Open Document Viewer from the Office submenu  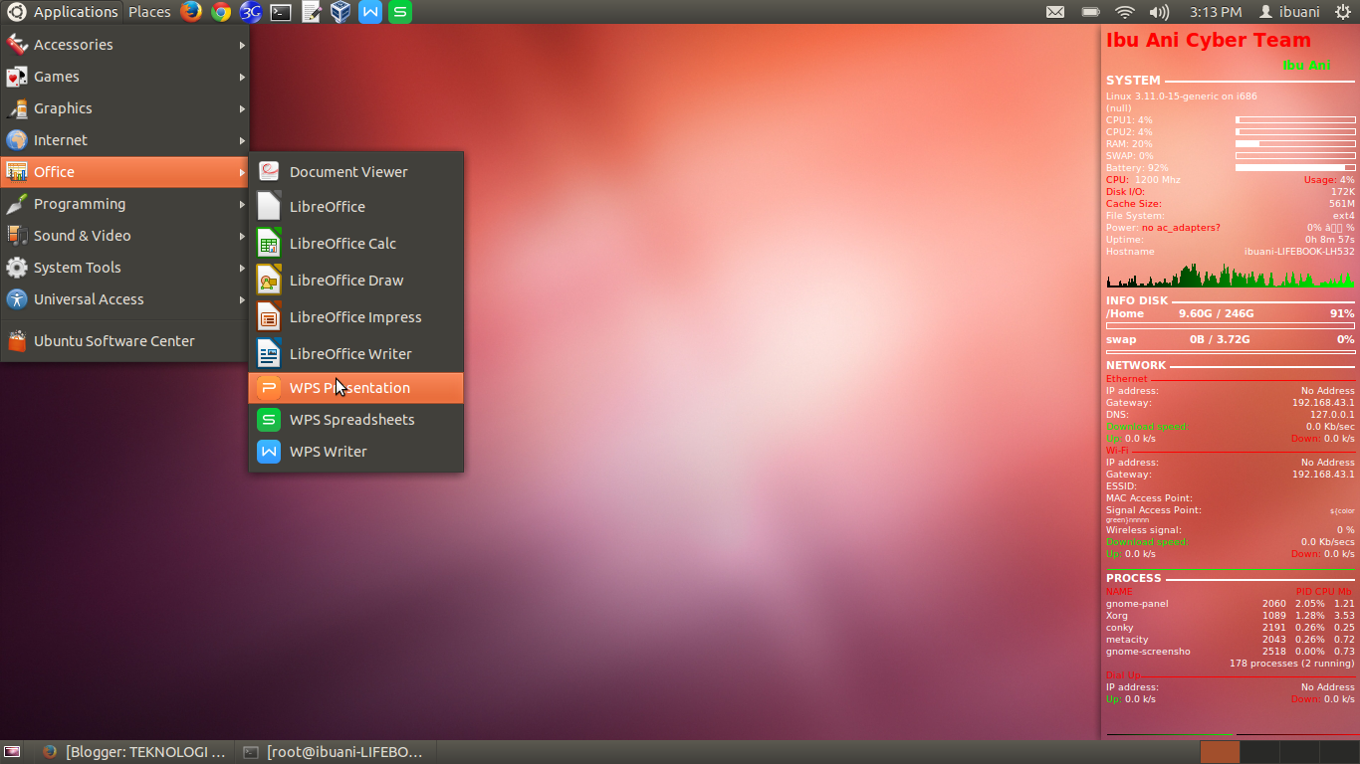(355, 171)
